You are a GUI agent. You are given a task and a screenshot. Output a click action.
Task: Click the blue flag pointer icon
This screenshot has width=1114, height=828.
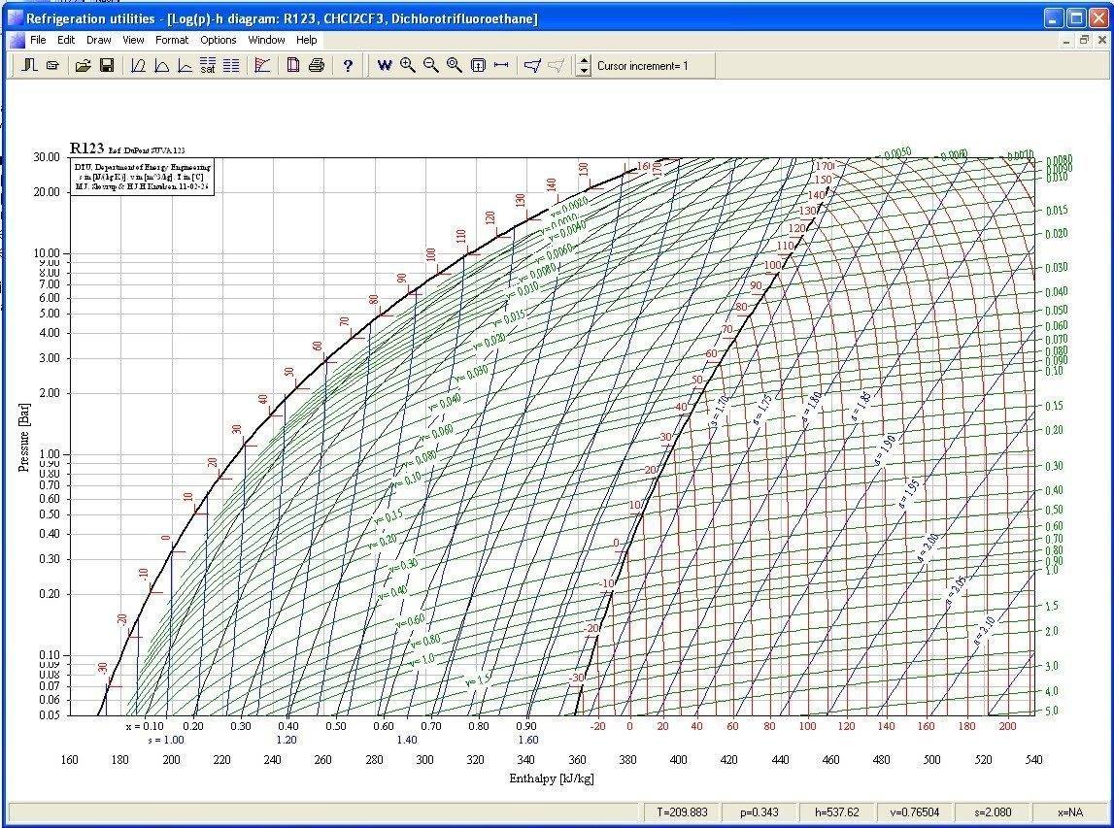(532, 65)
